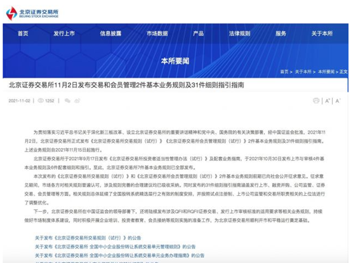This screenshot has height=263, width=349.
Task: Open the 信息披露 navigation menu
Action: click(x=110, y=34)
